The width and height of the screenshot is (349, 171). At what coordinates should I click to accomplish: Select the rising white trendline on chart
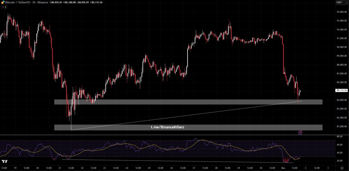tap(191, 115)
